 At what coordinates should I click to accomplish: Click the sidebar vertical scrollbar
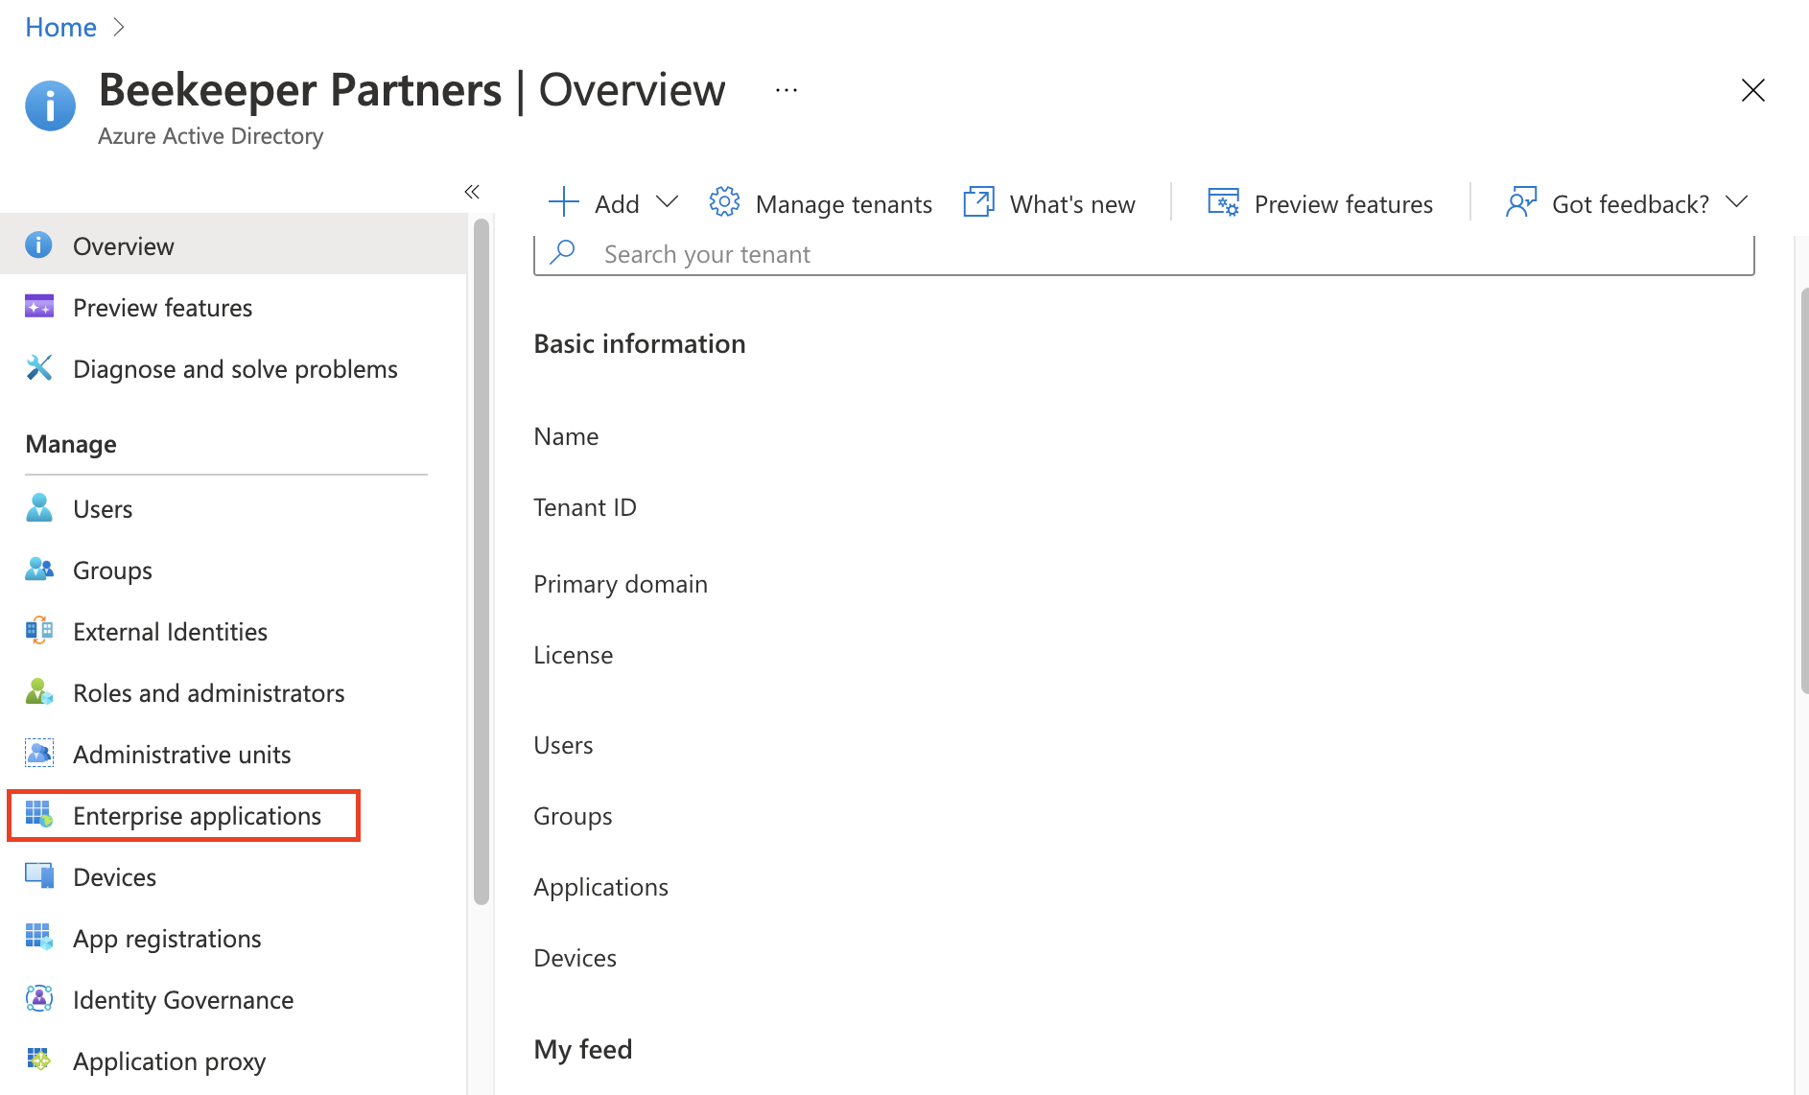482,561
